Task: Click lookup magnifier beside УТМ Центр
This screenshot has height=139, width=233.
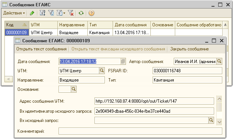Action: click(x=102, y=71)
